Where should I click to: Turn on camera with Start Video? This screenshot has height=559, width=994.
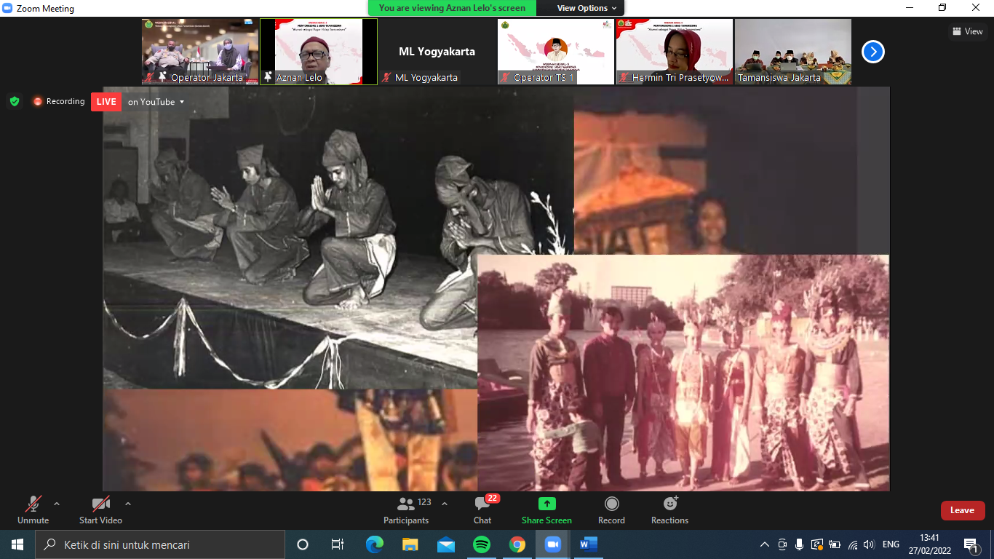pos(100,510)
